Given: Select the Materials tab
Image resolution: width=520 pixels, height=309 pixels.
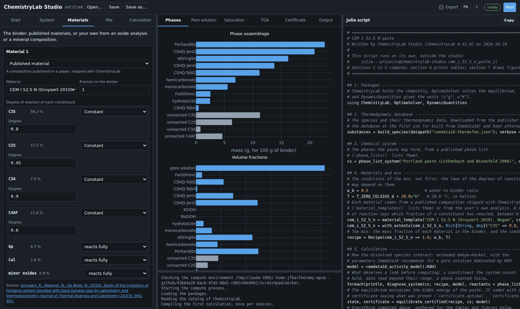Looking at the screenshot, I should tap(78, 20).
